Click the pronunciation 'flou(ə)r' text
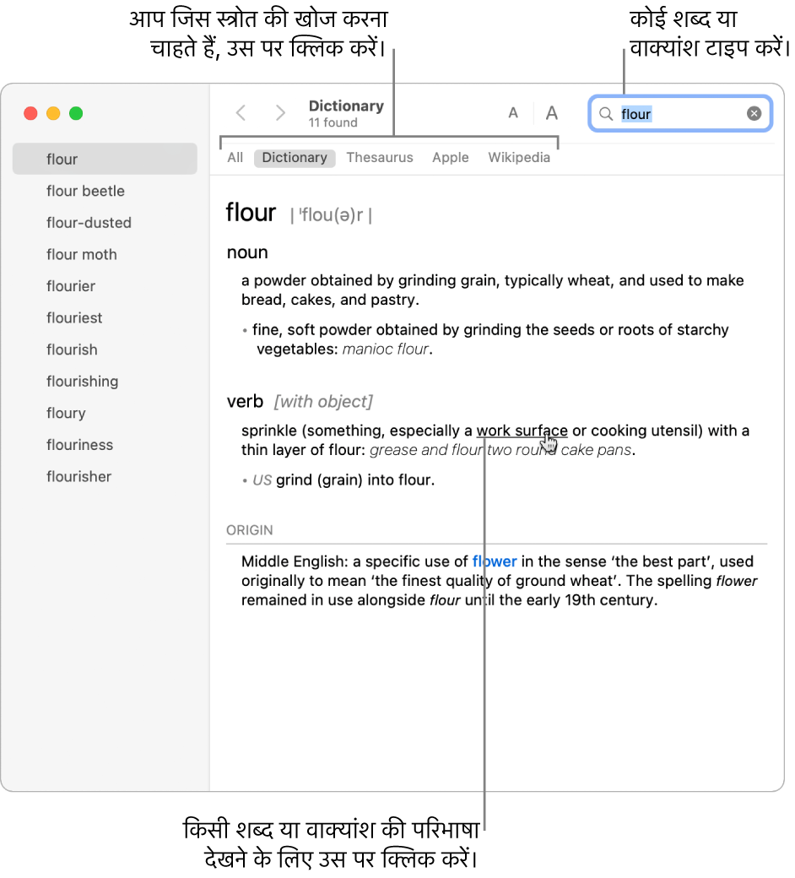The image size is (795, 878). (x=331, y=215)
